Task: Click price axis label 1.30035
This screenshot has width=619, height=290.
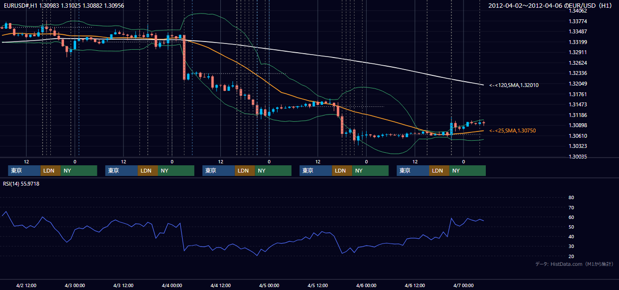Action: pos(578,157)
